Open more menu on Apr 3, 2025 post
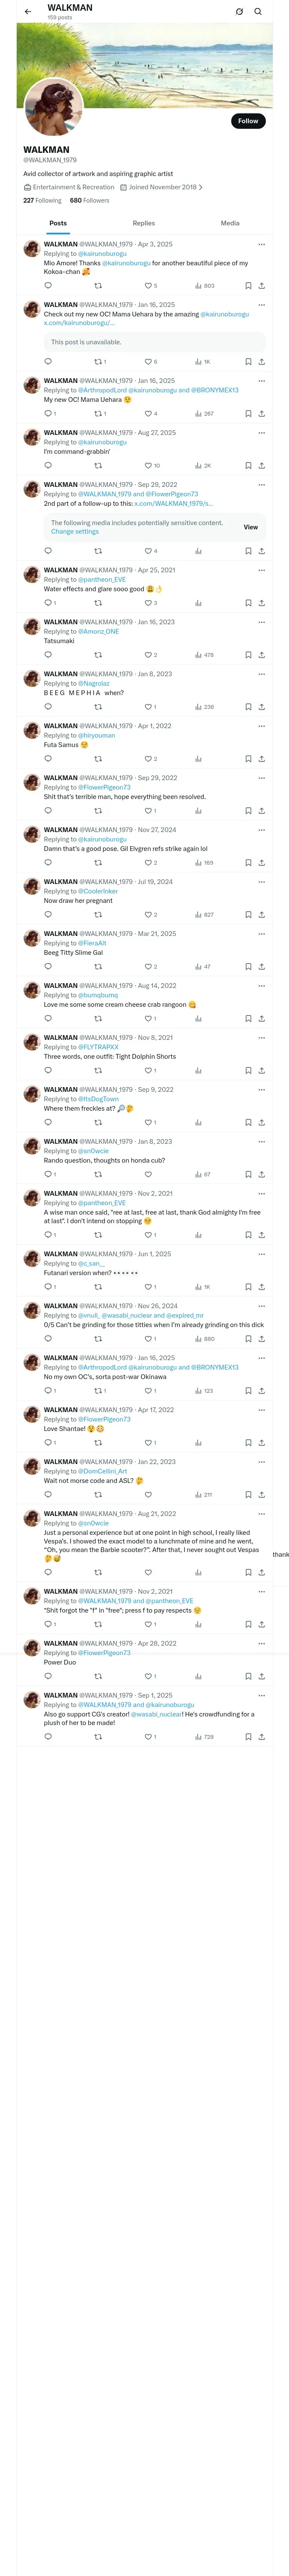289x2576 pixels. tap(261, 244)
